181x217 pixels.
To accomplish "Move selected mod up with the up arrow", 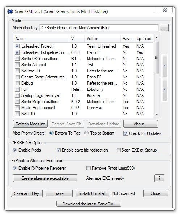I will pyautogui.click(x=164, y=65).
